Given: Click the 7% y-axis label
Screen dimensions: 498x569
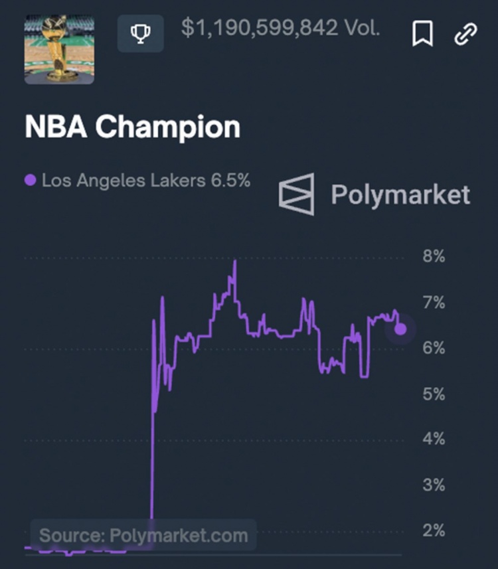Looking at the screenshot, I should coord(434,303).
